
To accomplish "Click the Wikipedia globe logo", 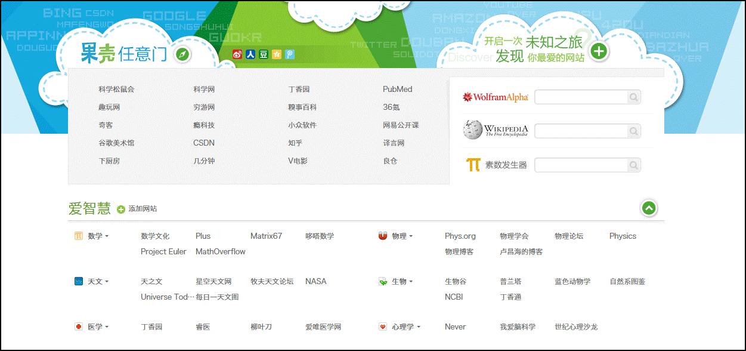I will point(471,130).
